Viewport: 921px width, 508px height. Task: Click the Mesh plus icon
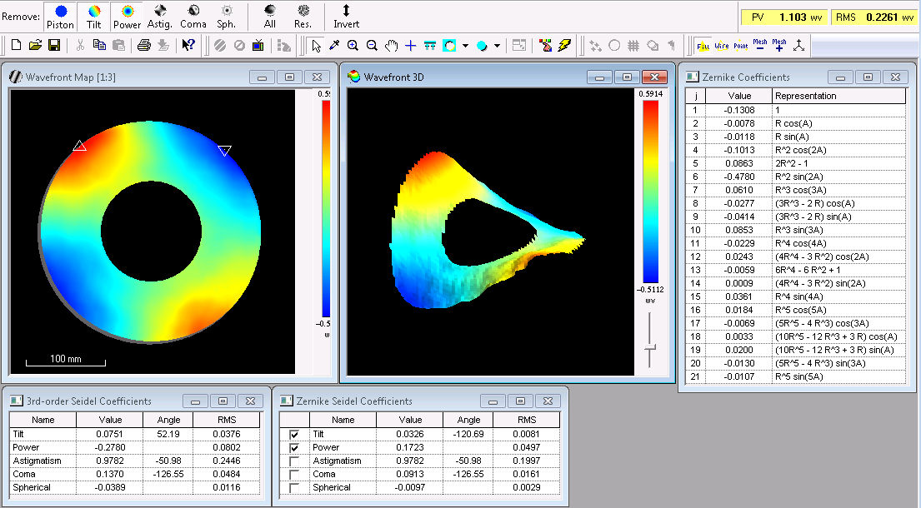tap(779, 45)
